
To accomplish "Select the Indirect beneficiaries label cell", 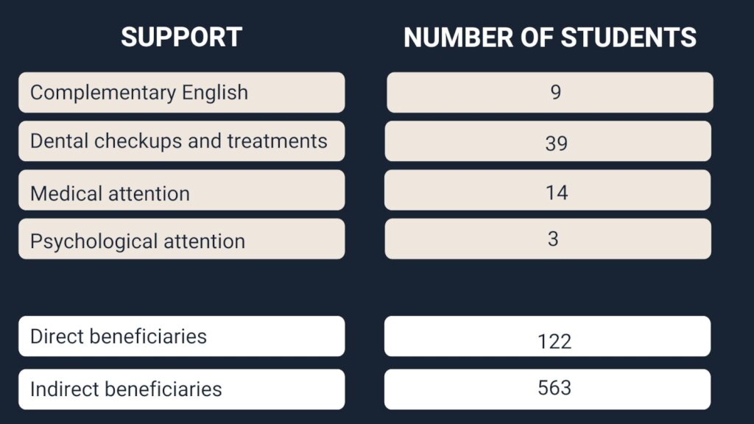I will (x=181, y=389).
